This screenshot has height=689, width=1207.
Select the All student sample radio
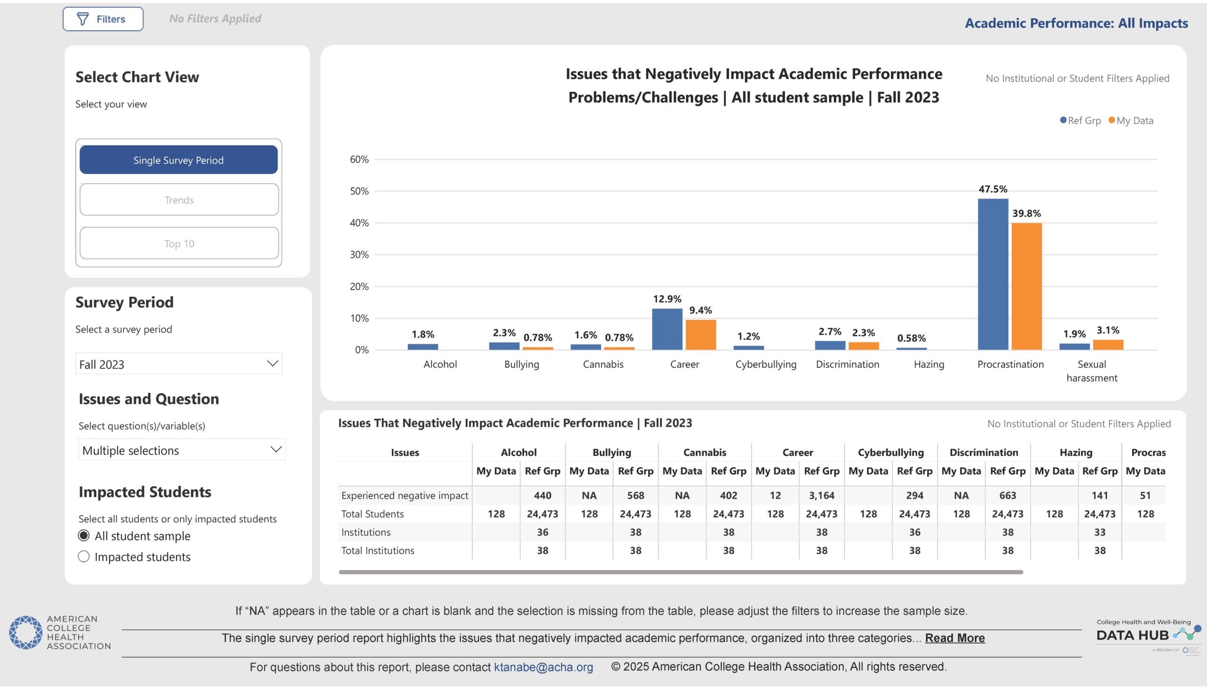(x=84, y=535)
